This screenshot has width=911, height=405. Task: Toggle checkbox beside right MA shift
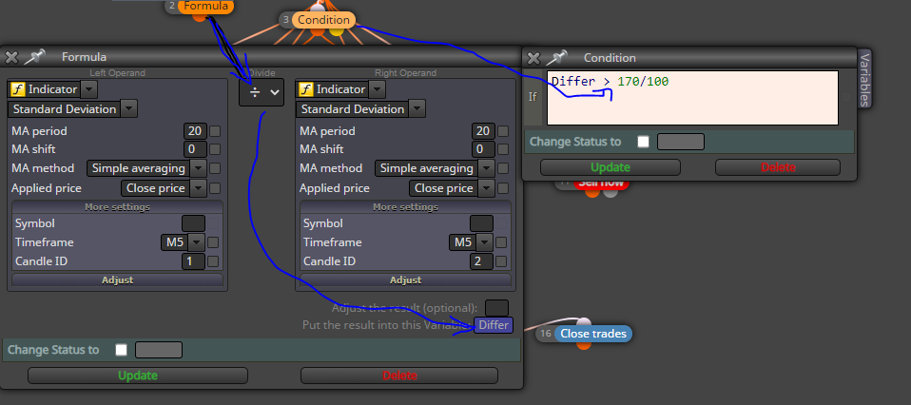503,149
